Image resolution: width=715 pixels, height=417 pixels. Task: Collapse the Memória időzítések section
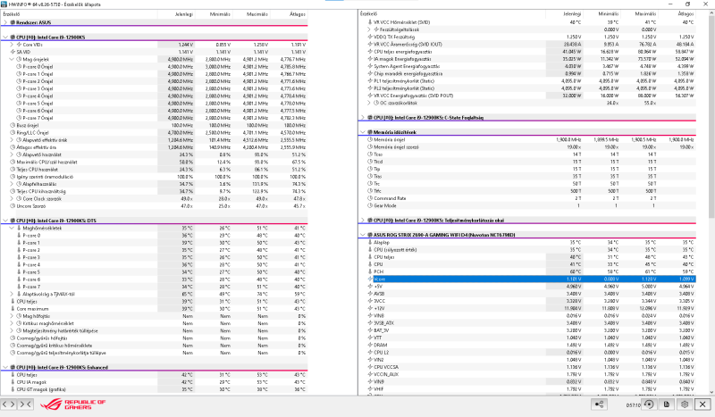(363, 132)
